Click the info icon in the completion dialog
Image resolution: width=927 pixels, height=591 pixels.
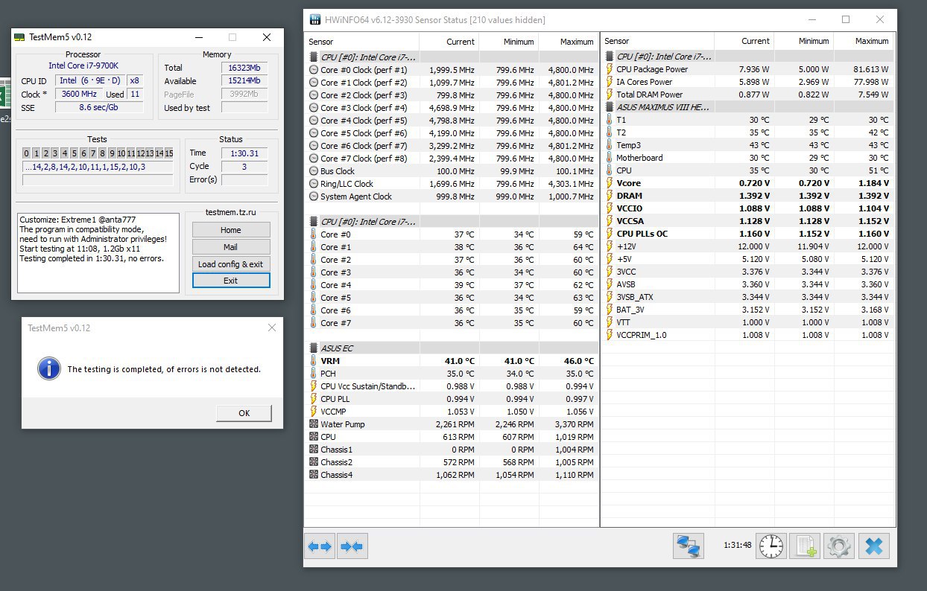click(x=49, y=368)
